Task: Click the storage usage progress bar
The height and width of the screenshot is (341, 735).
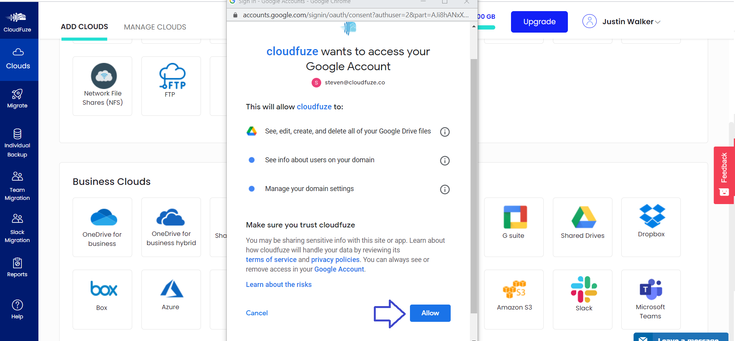Action: pyautogui.click(x=486, y=28)
